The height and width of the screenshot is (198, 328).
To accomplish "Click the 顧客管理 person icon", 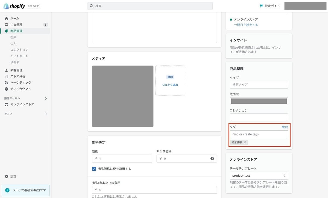I will [x=7, y=70].
